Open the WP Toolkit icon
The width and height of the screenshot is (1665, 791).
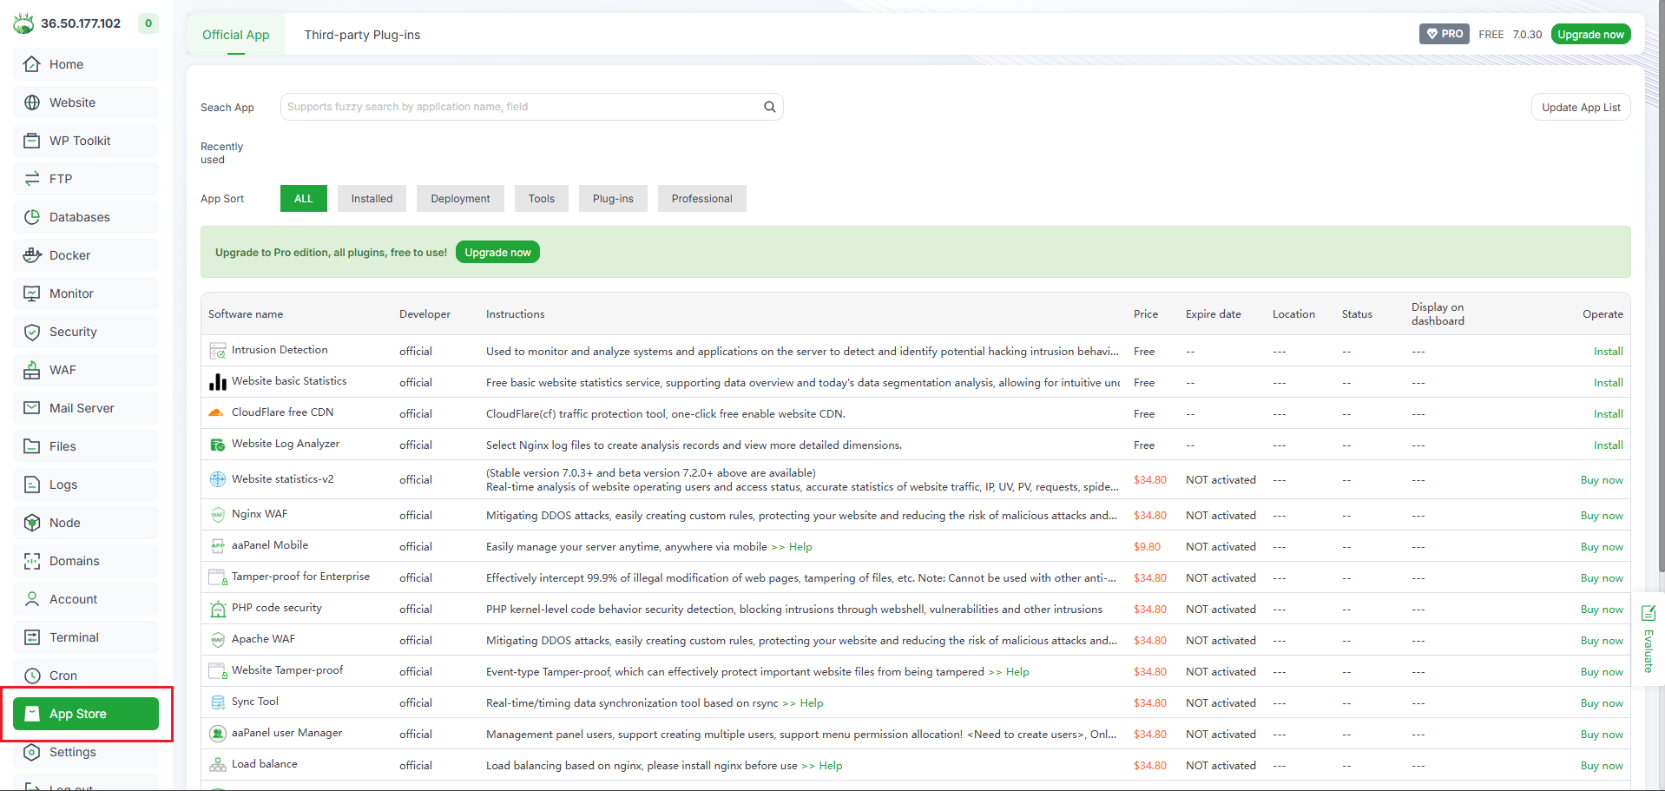(32, 141)
